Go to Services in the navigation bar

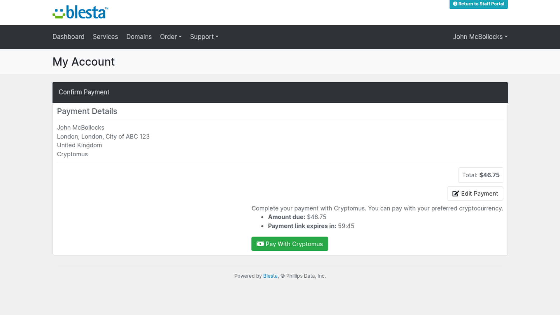click(x=105, y=37)
